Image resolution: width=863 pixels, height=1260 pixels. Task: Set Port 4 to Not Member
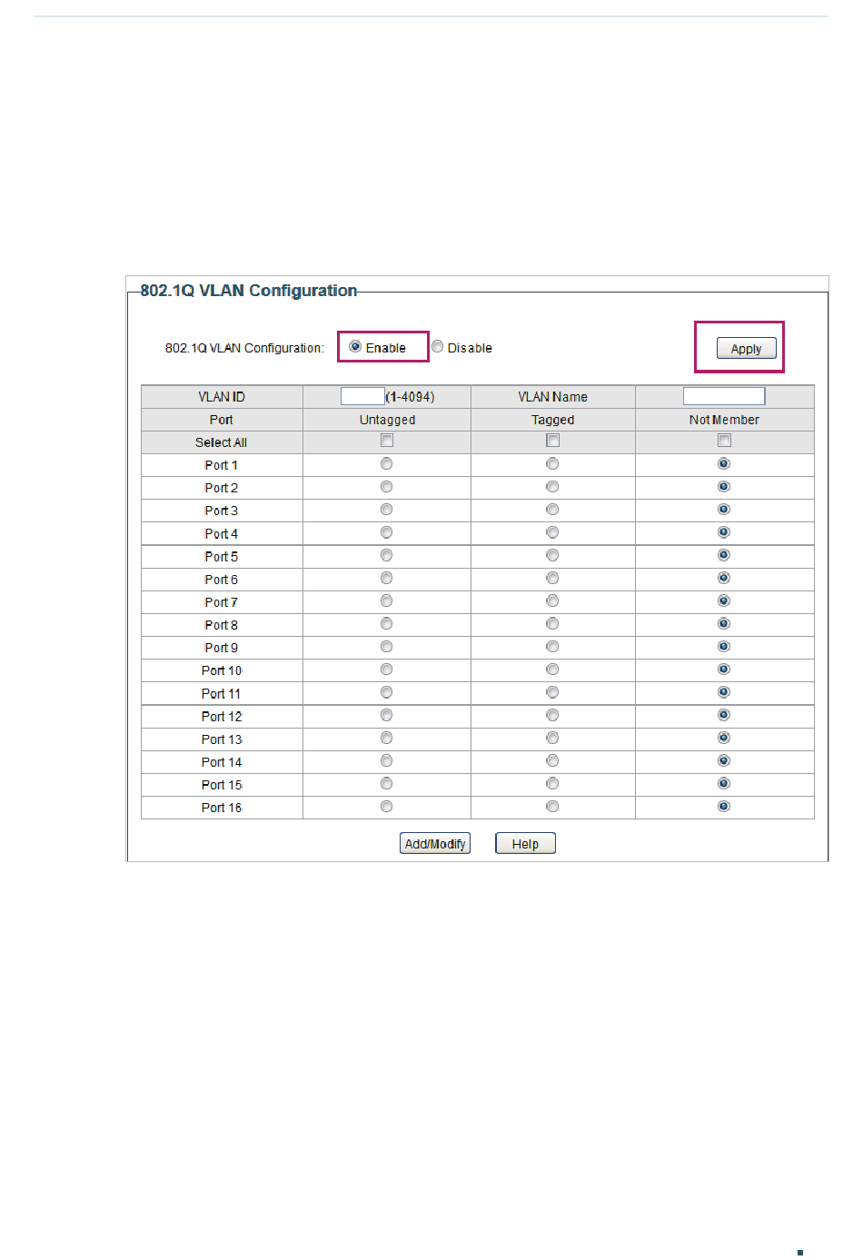coord(724,532)
